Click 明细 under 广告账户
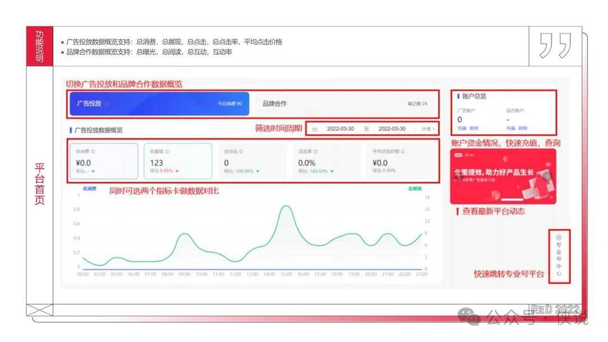 (x=474, y=128)
